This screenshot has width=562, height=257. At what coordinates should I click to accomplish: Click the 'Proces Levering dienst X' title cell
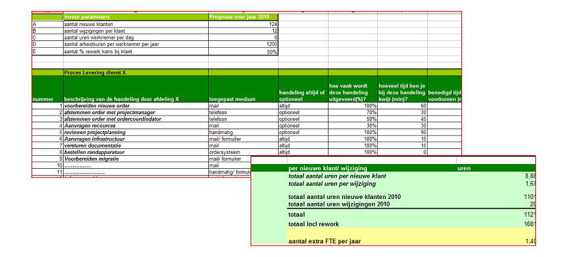[136, 72]
